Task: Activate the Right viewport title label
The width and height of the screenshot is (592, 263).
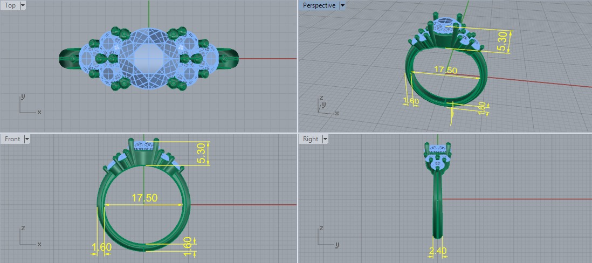Action: [311, 139]
